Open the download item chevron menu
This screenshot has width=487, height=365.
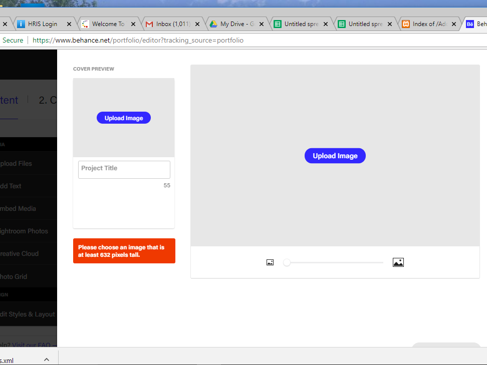coord(47,359)
